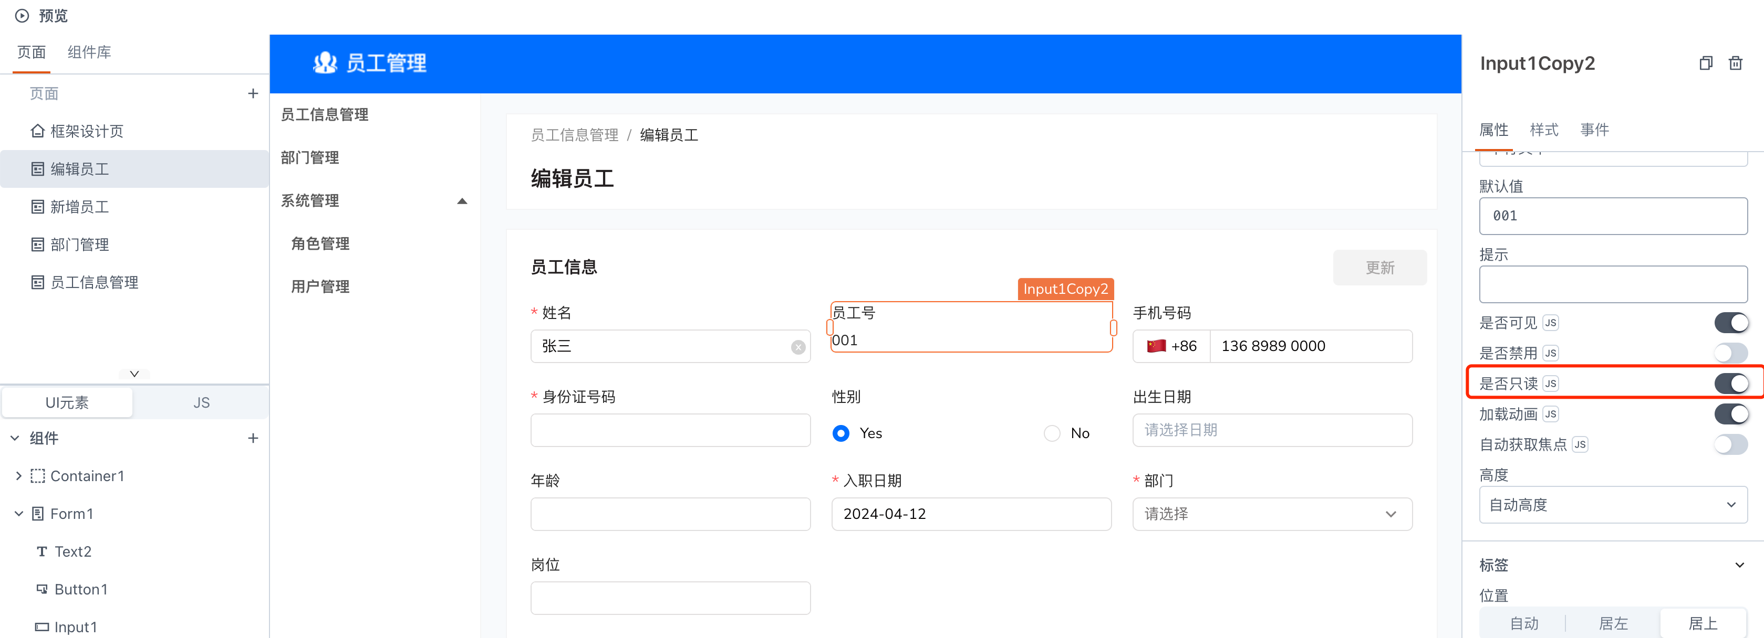Toggle the 是否禁用 switch
Viewport: 1764px width, 638px height.
click(x=1730, y=353)
